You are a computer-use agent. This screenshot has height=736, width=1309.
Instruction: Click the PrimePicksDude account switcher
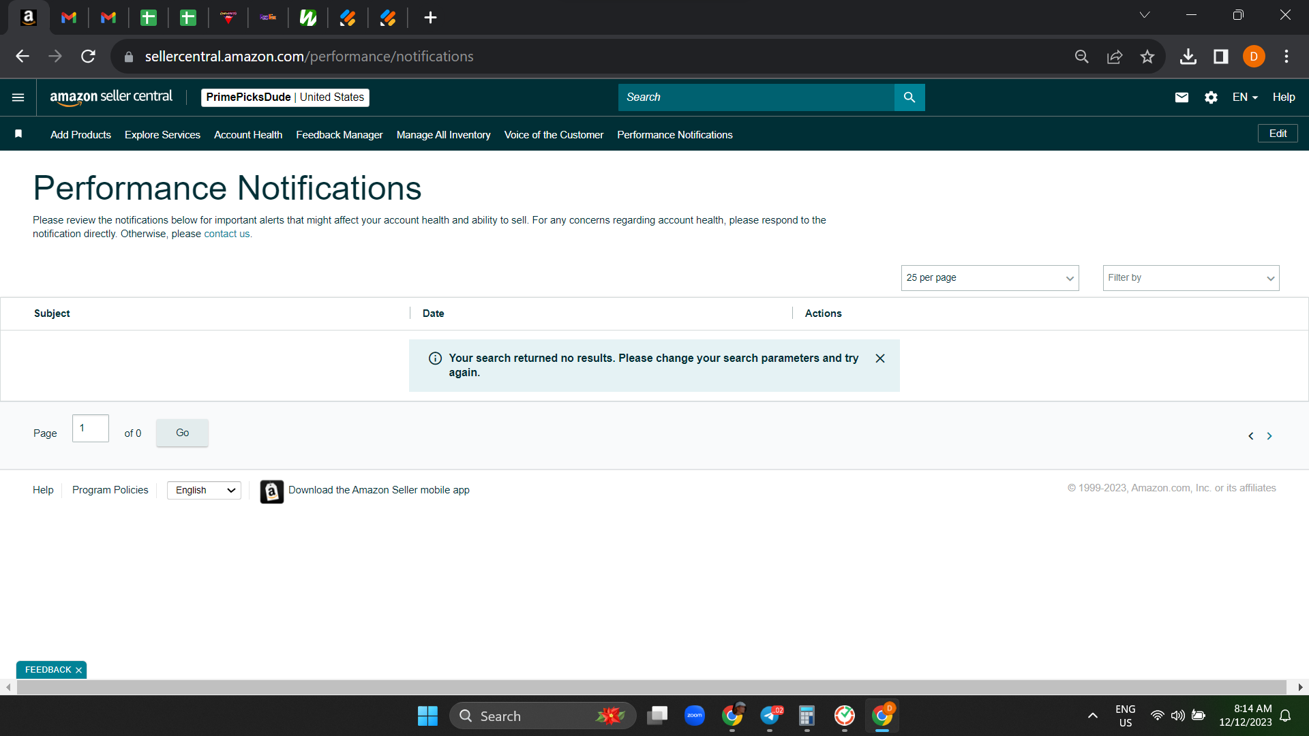285,97
